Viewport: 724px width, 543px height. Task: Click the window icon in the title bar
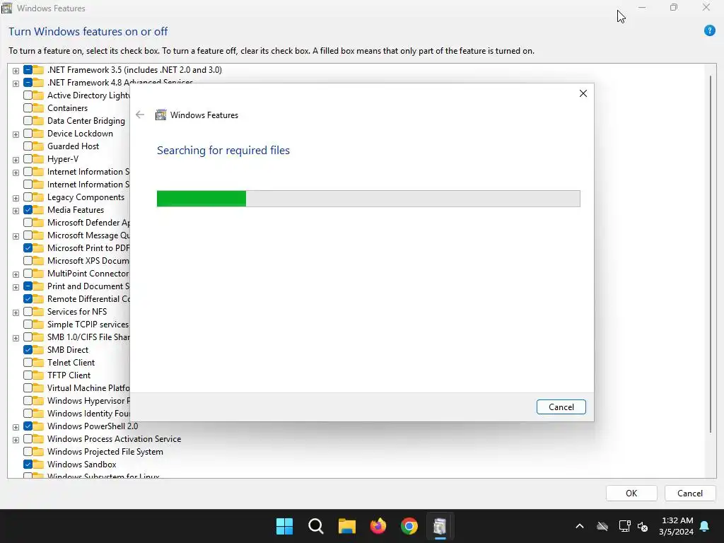click(7, 8)
